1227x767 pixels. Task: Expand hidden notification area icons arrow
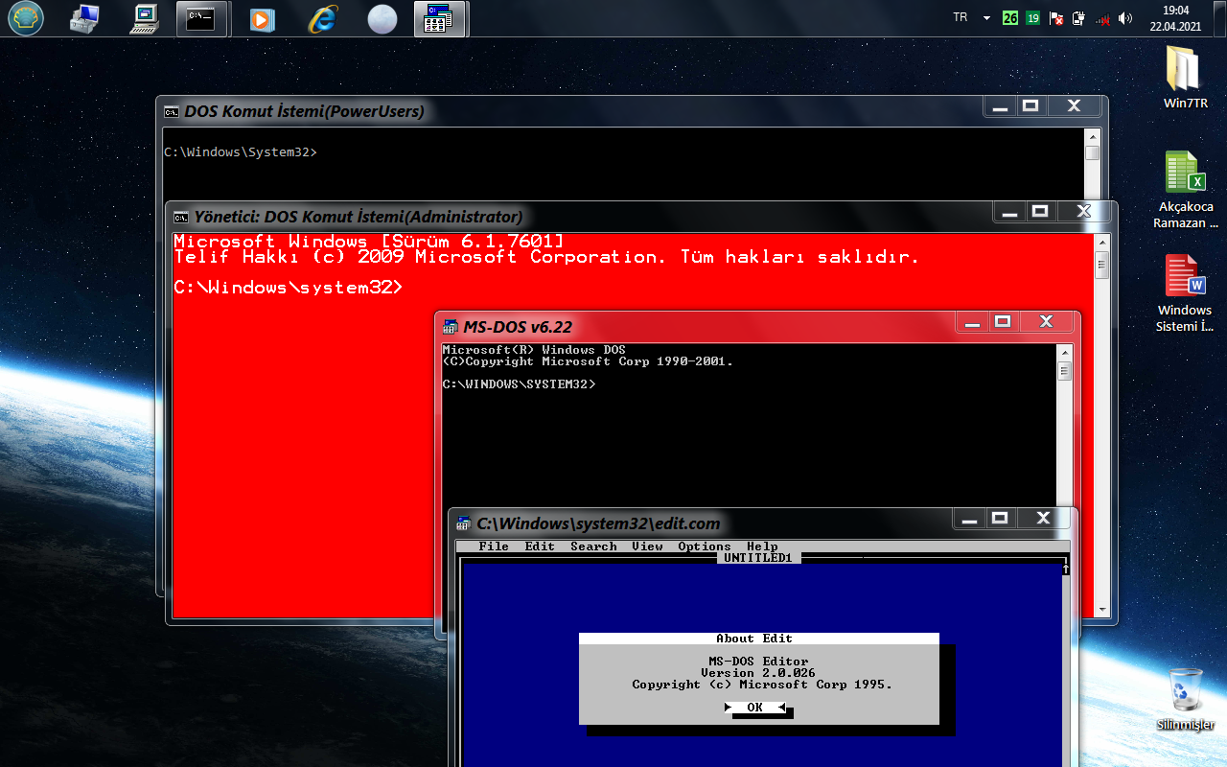(987, 18)
